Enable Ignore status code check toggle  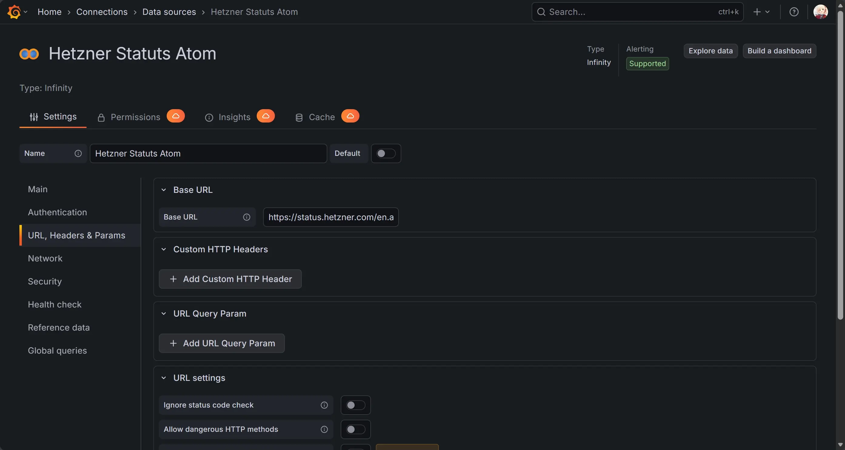point(355,405)
